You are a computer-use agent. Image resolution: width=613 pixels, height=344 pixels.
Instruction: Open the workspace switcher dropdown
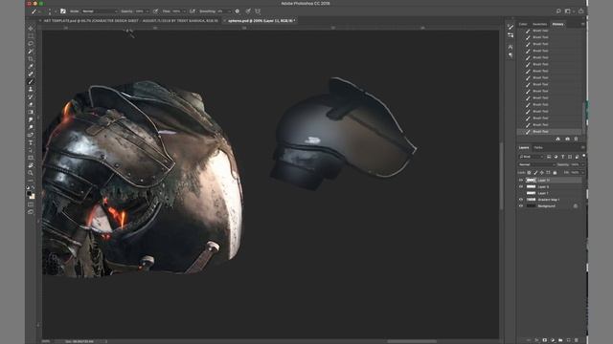(569, 11)
